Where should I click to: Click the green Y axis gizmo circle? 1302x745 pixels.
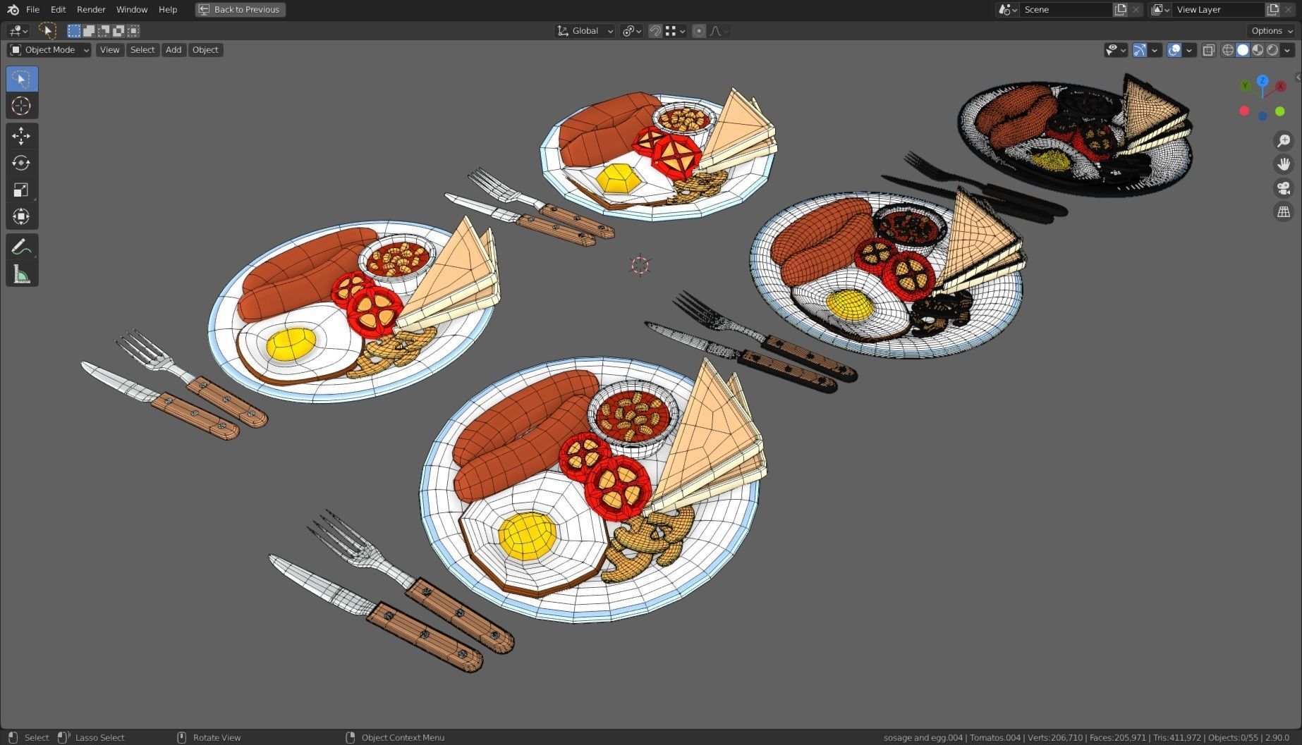pos(1246,86)
